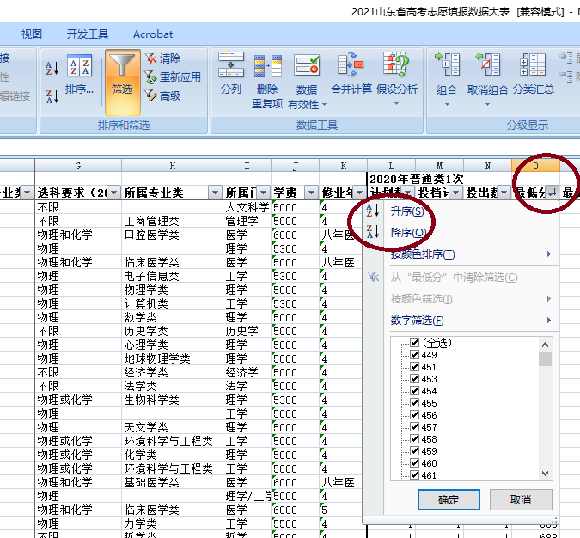Open filter dropdown for 修业年 column
Screen dimensions: 580x538
point(359,193)
